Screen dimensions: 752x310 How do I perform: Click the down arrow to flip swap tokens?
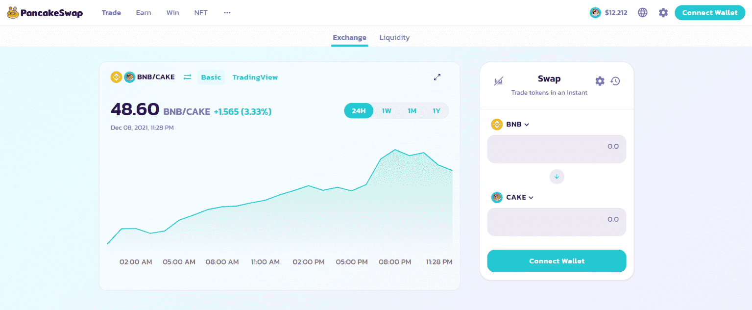coord(557,177)
